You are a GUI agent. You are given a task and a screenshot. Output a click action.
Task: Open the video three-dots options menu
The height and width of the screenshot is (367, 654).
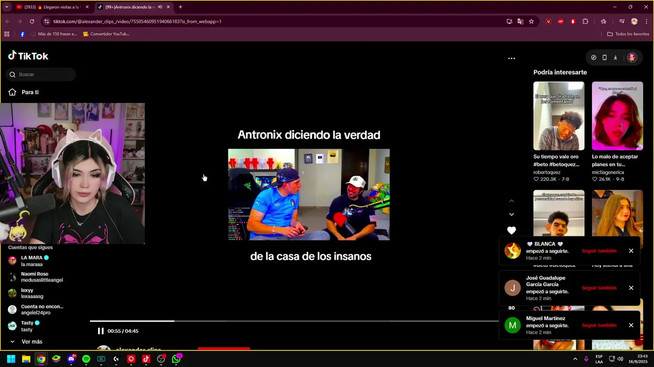click(511, 58)
